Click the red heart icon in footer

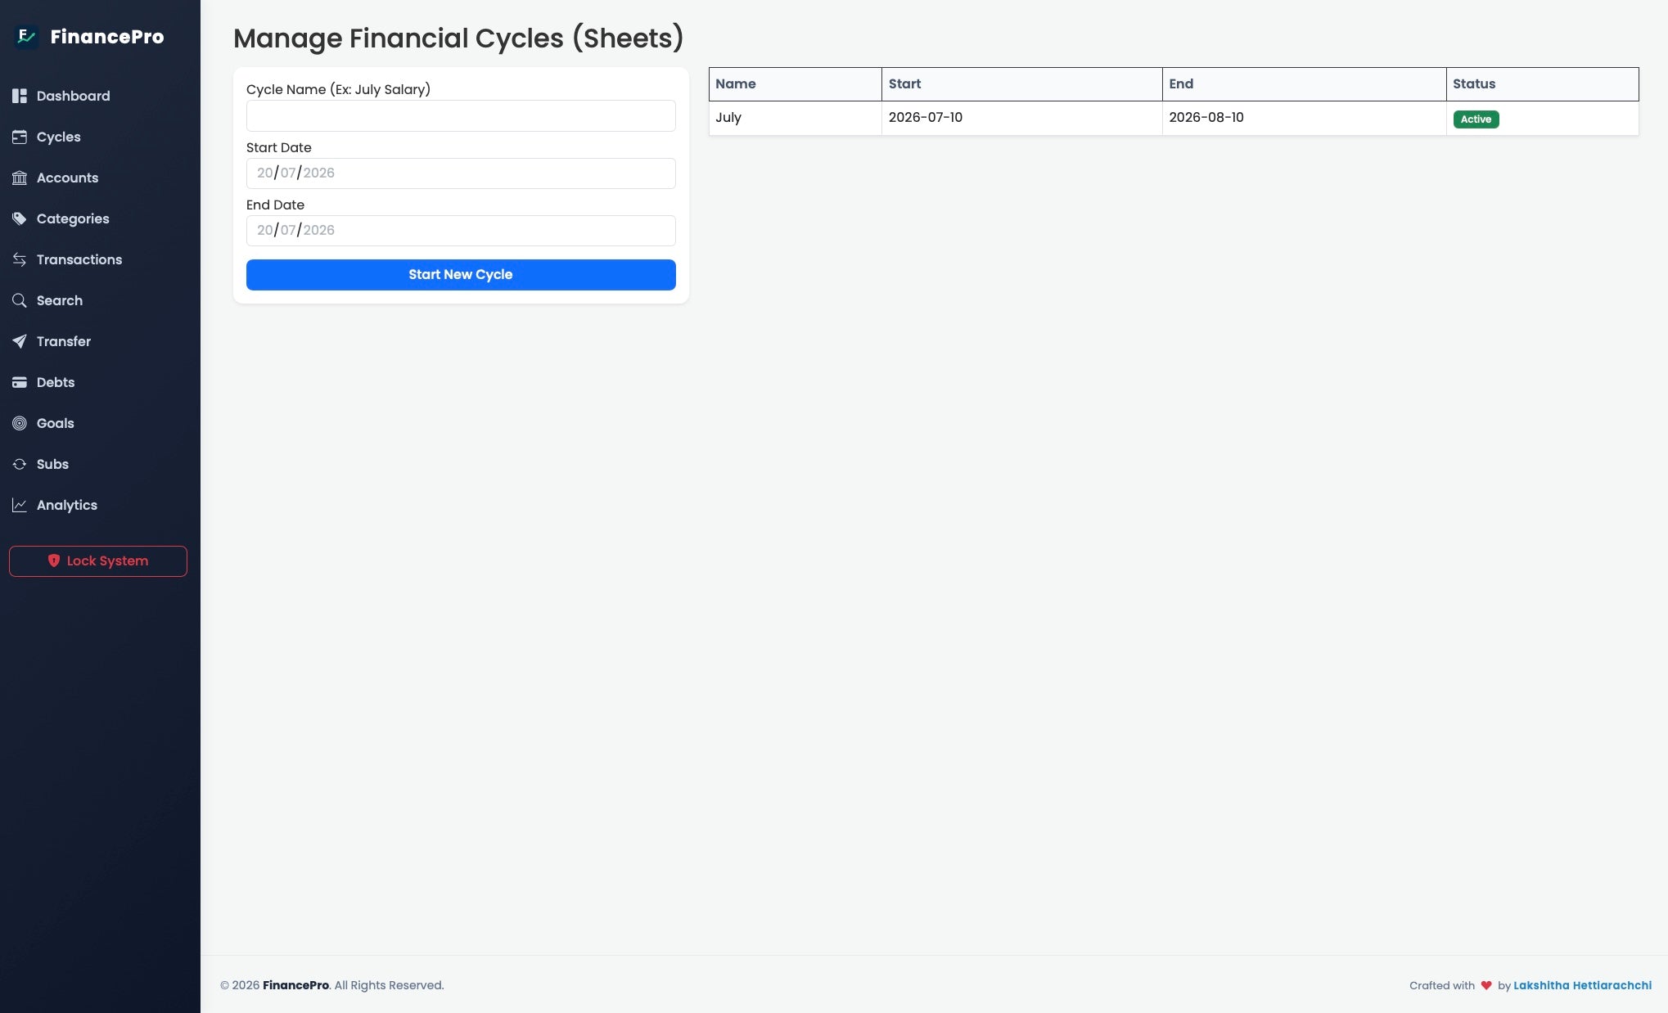(1486, 985)
